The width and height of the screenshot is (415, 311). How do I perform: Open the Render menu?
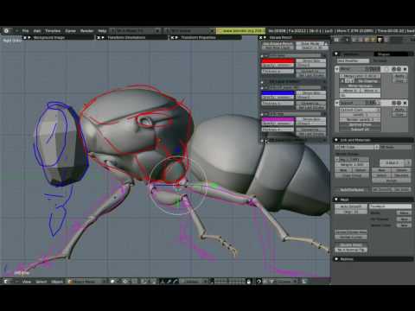tap(86, 31)
